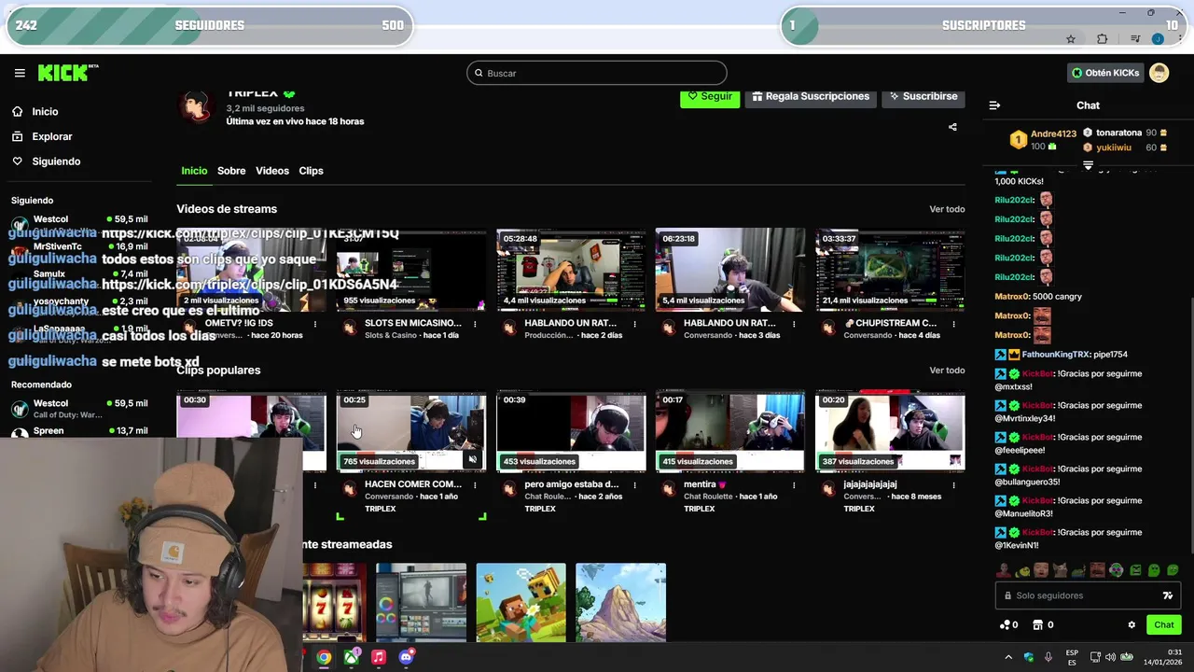Open options menu for the hace 2 días video
Image resolution: width=1194 pixels, height=672 pixels.
[x=634, y=324]
